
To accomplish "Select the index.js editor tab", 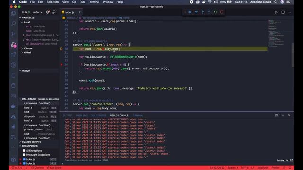I will (70, 12).
